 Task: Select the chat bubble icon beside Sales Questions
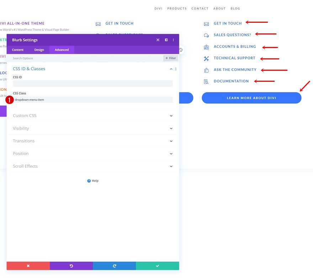(206, 35)
